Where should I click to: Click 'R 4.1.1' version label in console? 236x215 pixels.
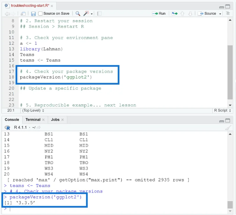[x=20, y=128]
